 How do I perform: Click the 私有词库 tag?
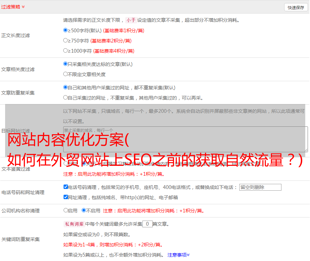point(73,224)
